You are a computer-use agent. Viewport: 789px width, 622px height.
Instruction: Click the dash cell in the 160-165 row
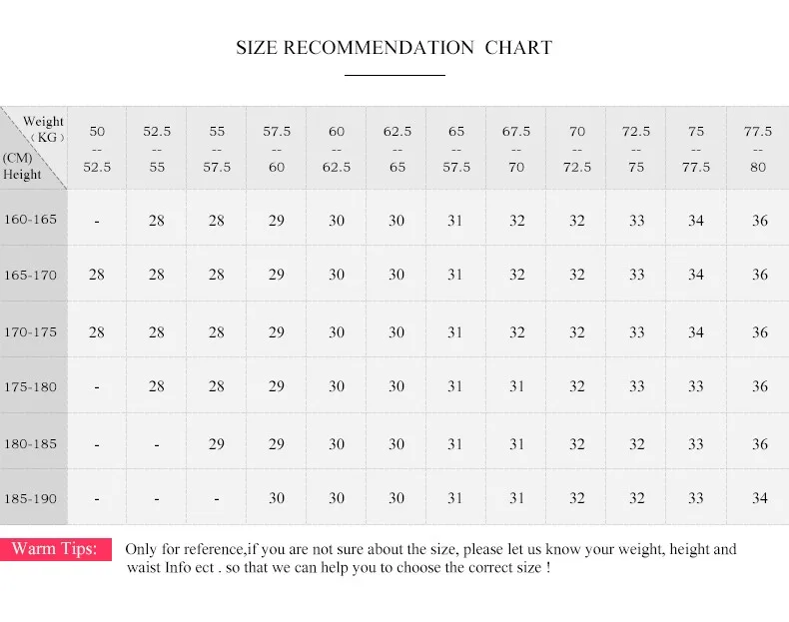[97, 221]
